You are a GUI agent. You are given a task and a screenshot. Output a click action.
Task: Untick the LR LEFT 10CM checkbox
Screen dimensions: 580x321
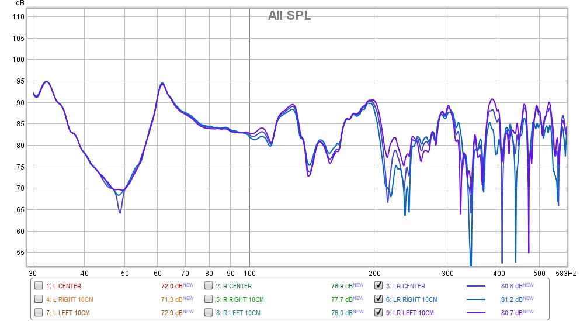coord(378,312)
